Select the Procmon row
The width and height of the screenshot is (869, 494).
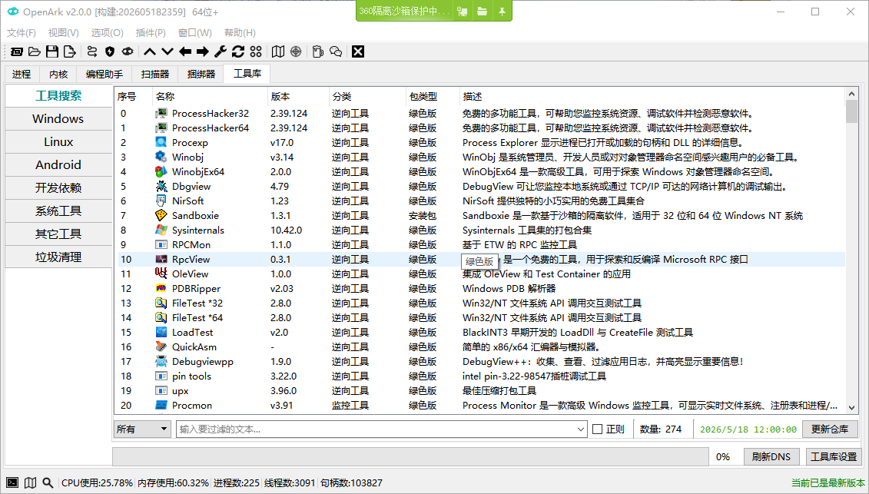(x=481, y=406)
